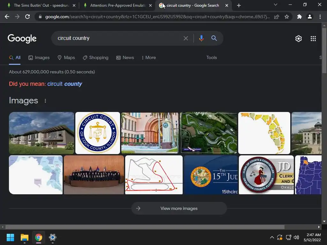Click the circuit county suggestion link

click(65, 84)
